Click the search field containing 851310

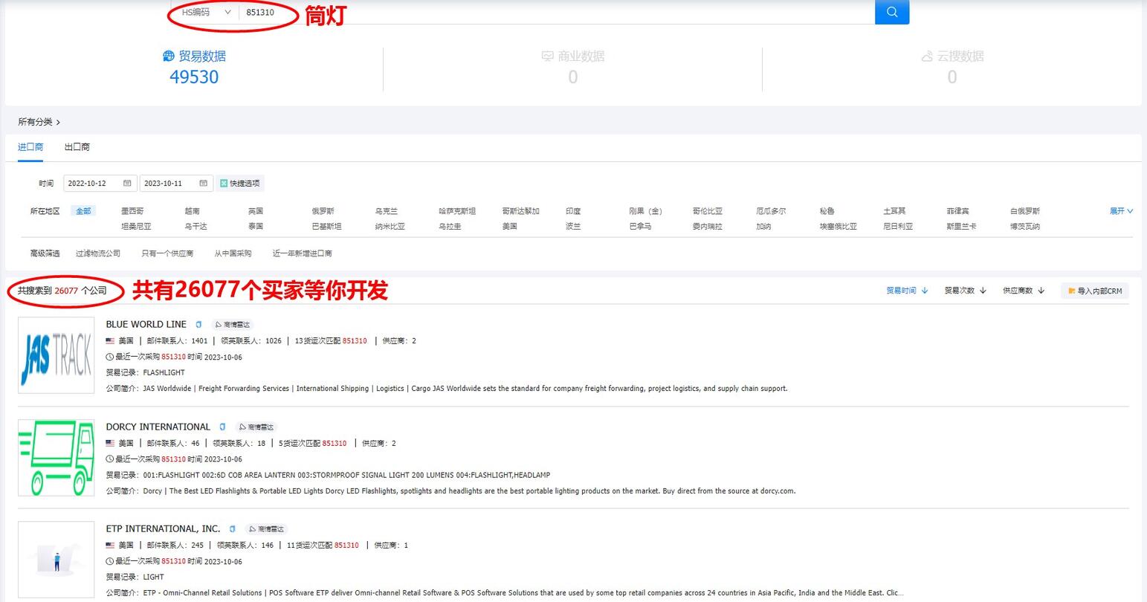(556, 12)
